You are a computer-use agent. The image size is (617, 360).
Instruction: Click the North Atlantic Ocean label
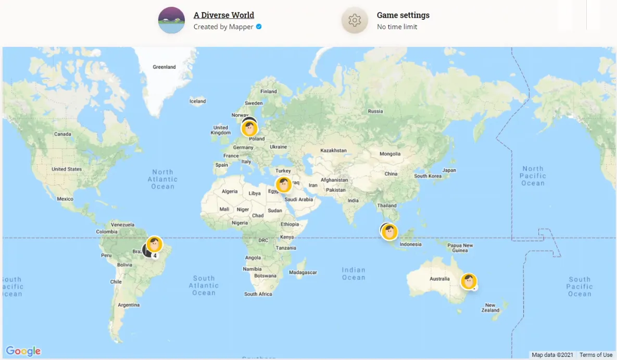point(162,179)
